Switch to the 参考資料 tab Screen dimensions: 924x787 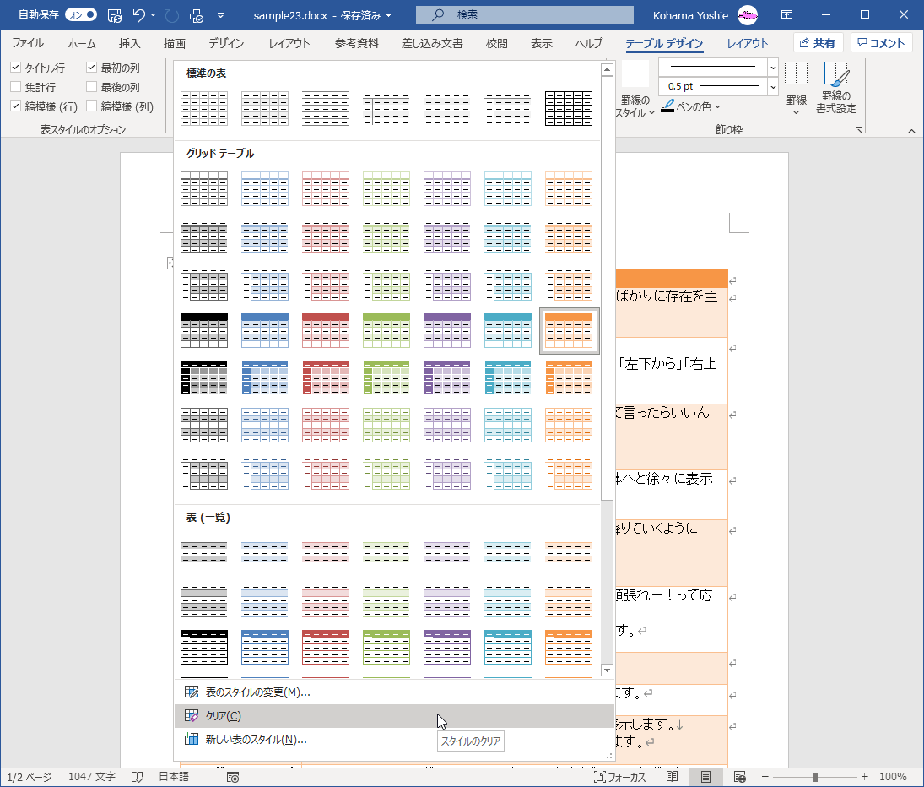tap(356, 43)
